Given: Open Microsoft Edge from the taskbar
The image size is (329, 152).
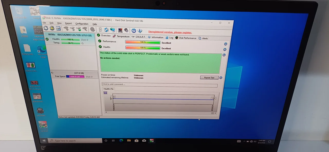Looking at the screenshot, I should click(x=121, y=140).
